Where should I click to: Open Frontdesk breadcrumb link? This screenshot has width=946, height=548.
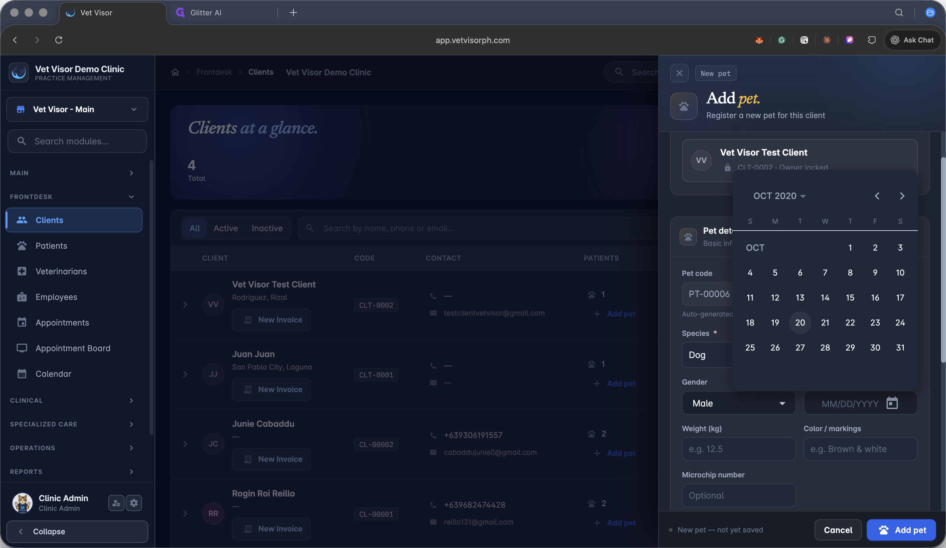(214, 72)
